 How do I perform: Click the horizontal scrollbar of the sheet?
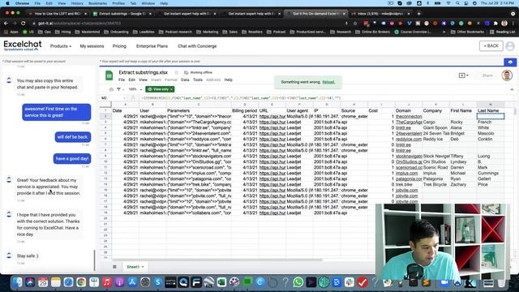pyautogui.click(x=217, y=260)
